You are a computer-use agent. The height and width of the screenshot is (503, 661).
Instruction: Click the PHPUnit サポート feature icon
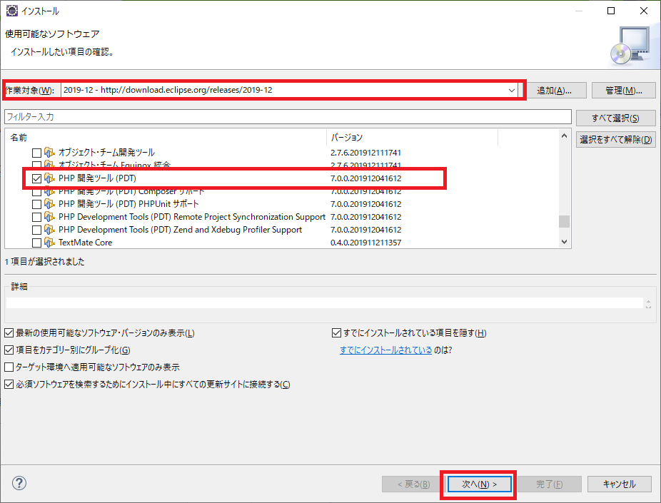[48, 204]
